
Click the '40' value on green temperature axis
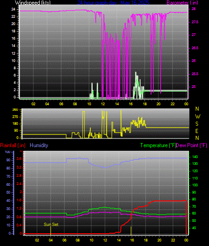(194, 228)
